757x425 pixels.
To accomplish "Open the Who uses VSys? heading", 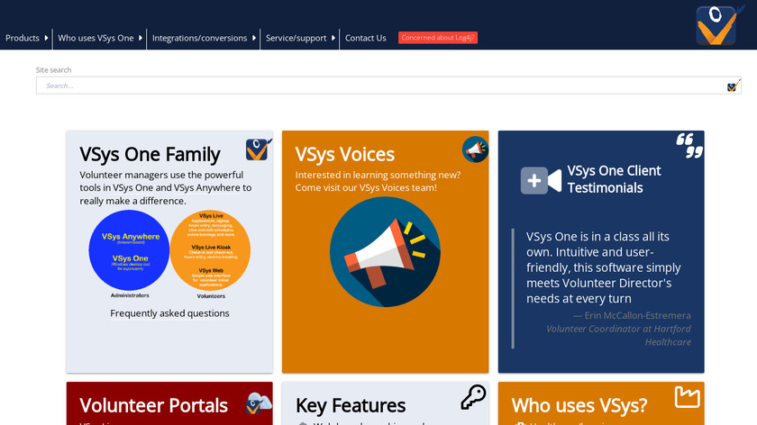I will pyautogui.click(x=579, y=406).
